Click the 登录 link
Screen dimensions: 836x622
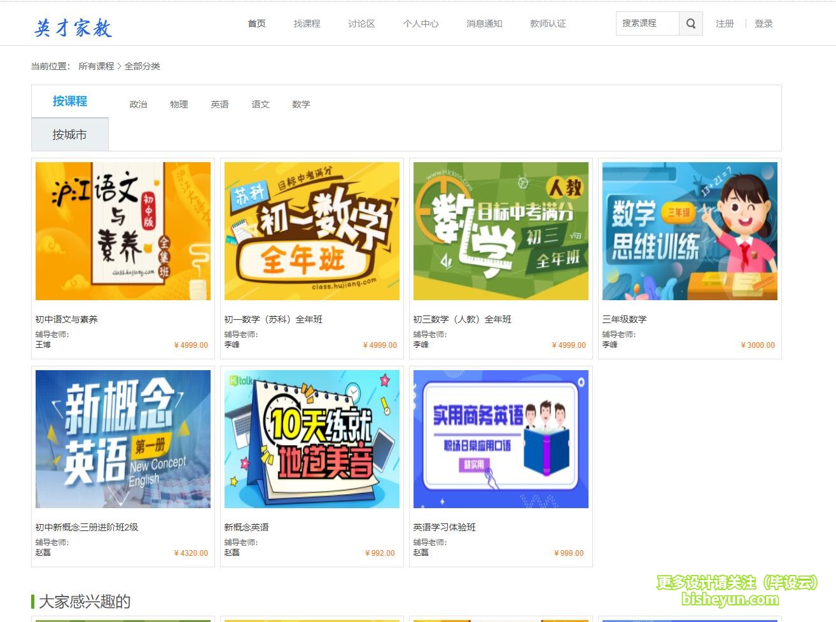pyautogui.click(x=763, y=24)
